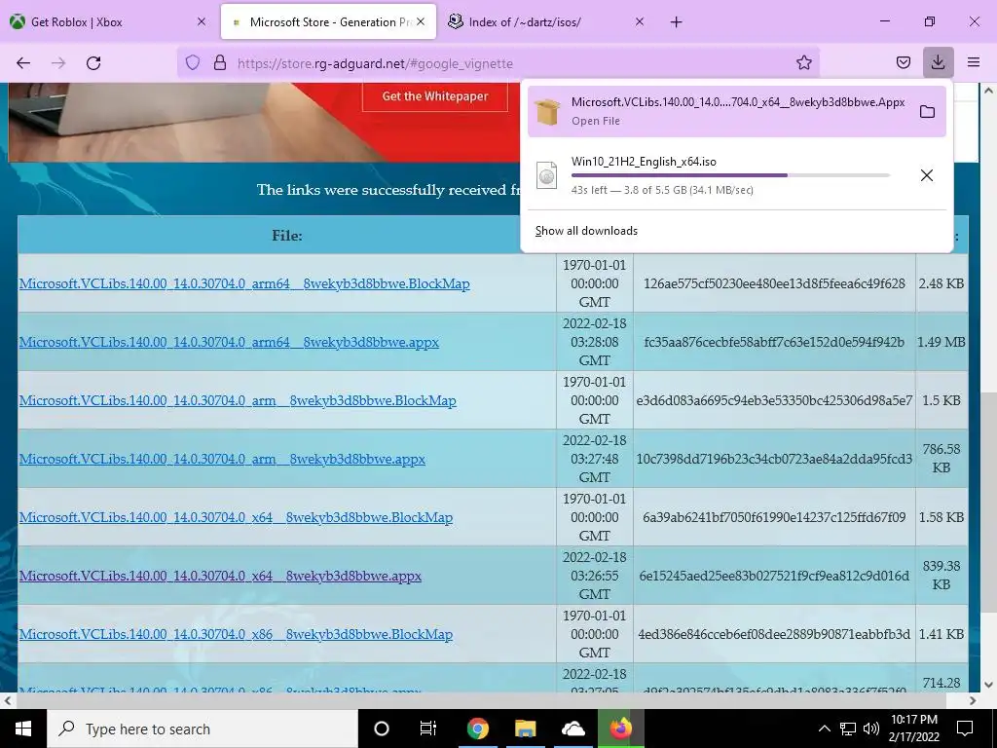The image size is (997, 748).
Task: Show downloaded Appx file in folder
Action: point(927,112)
